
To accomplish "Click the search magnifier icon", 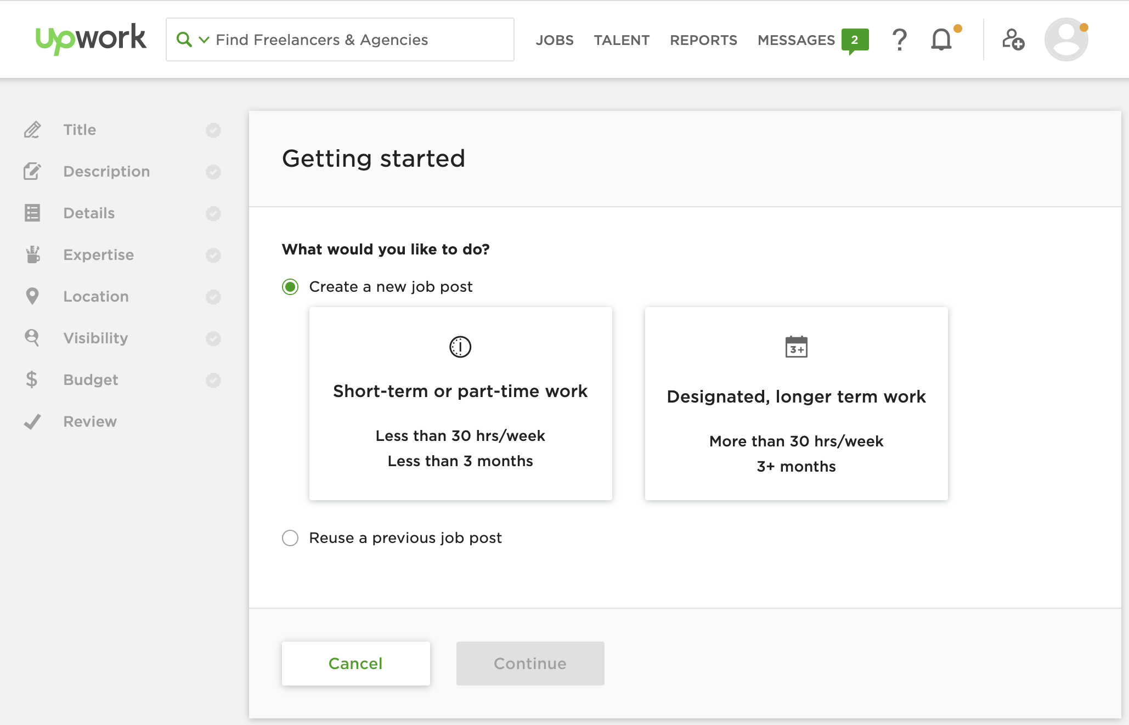I will tap(184, 39).
